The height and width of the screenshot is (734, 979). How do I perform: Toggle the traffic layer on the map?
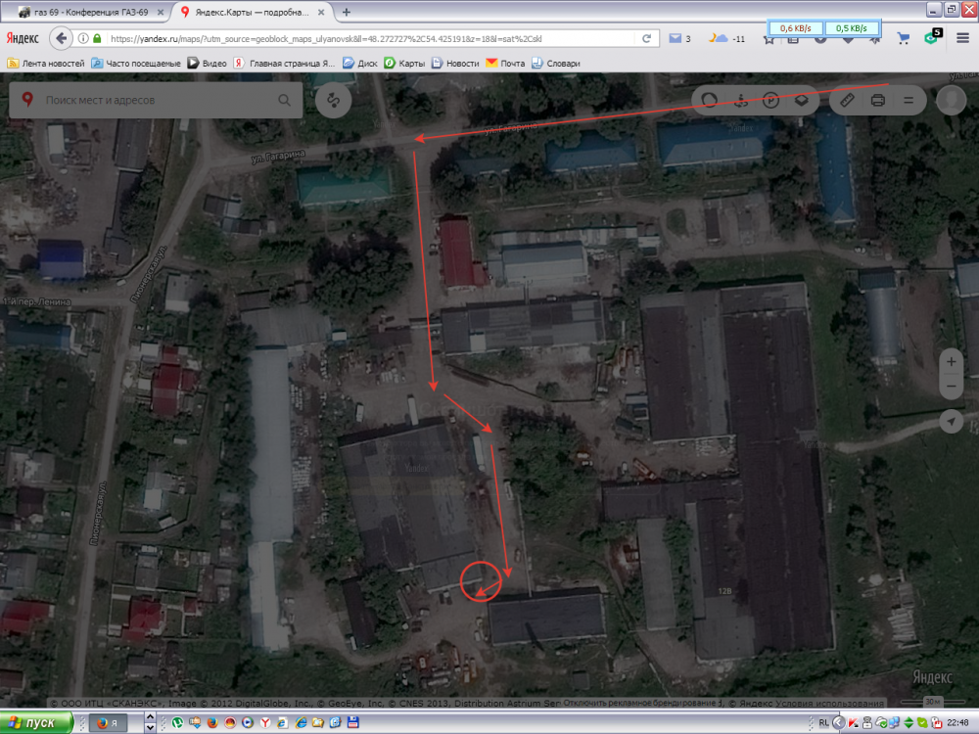(x=710, y=100)
